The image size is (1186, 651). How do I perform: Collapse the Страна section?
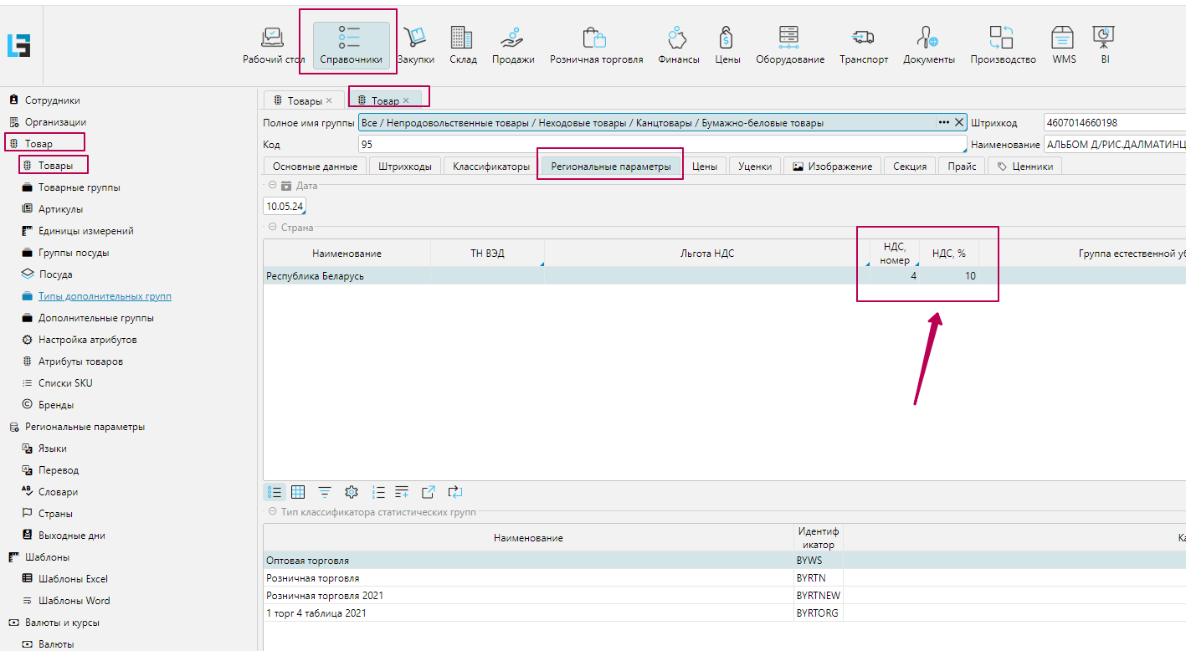(272, 227)
